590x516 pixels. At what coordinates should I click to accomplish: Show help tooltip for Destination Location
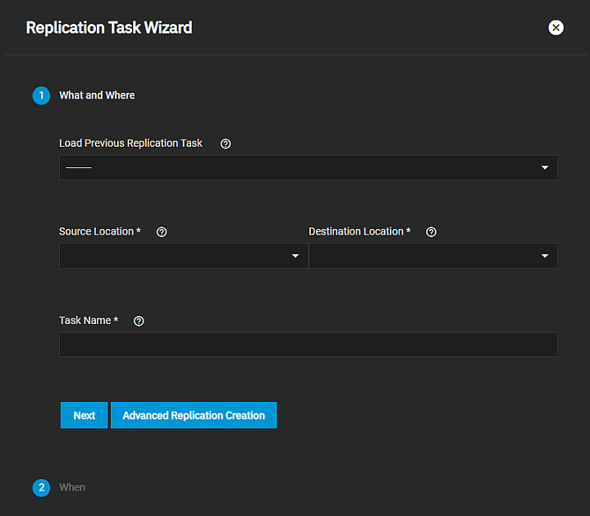(x=432, y=232)
